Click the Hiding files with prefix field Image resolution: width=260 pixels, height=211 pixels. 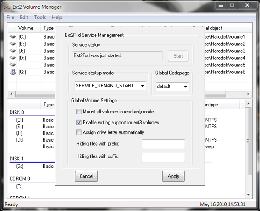pyautogui.click(x=163, y=144)
